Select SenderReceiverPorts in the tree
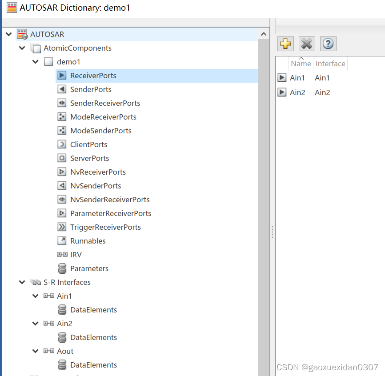Viewport: 385px width, 376px height. [x=105, y=103]
